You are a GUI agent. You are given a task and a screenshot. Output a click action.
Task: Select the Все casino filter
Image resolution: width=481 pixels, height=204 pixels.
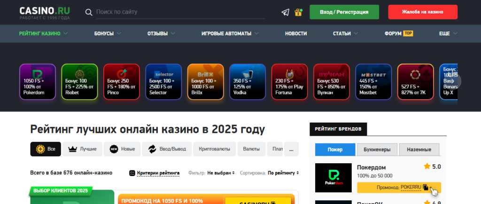(x=46, y=149)
